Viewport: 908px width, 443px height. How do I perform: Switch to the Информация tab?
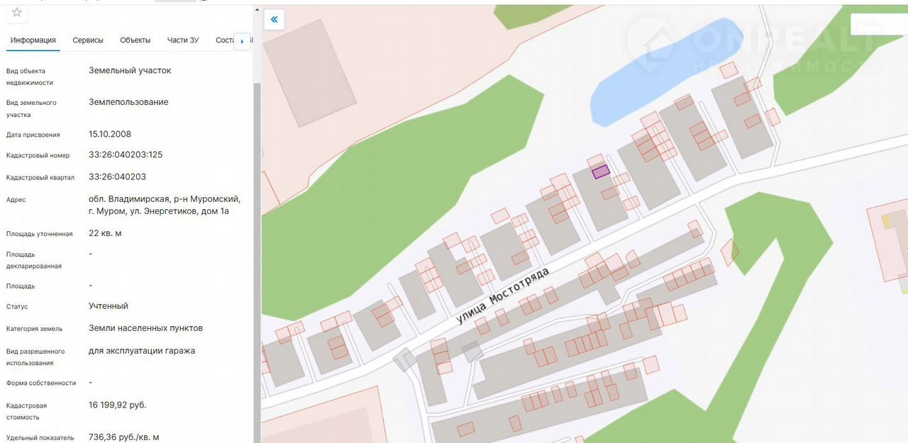[x=33, y=40]
